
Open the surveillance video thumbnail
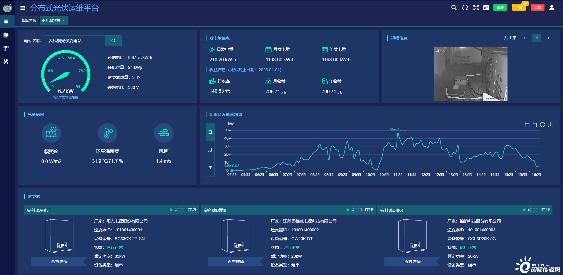[x=471, y=74]
